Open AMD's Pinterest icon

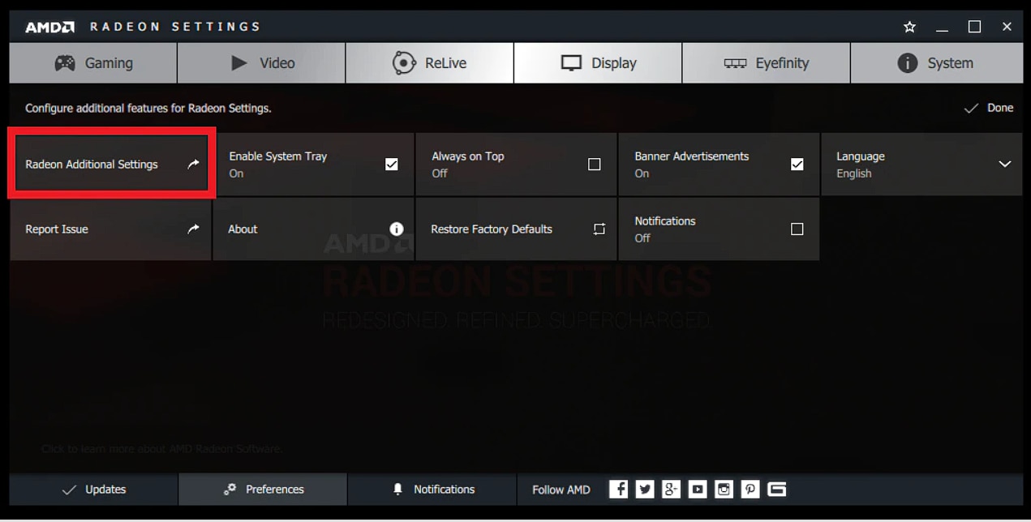click(x=750, y=490)
